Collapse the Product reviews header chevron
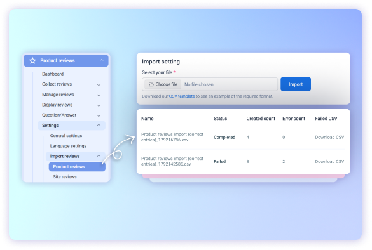This screenshot has width=372, height=250. [102, 60]
